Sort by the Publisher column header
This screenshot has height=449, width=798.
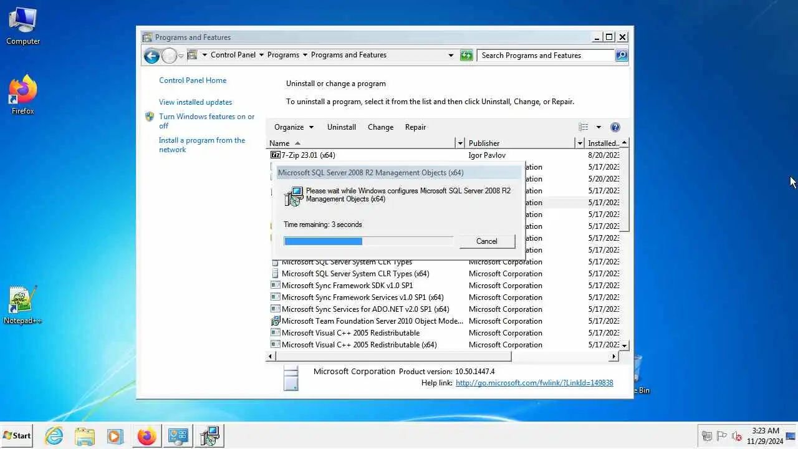(x=521, y=143)
